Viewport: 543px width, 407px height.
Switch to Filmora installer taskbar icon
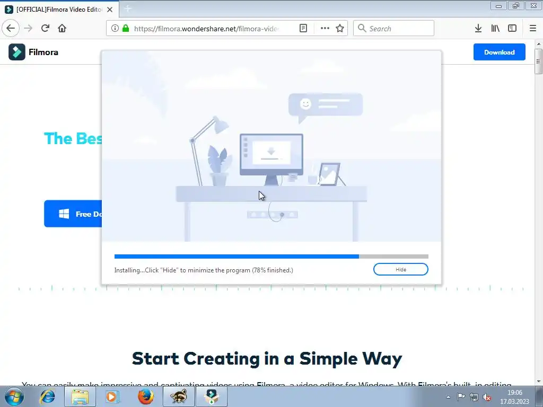point(212,396)
